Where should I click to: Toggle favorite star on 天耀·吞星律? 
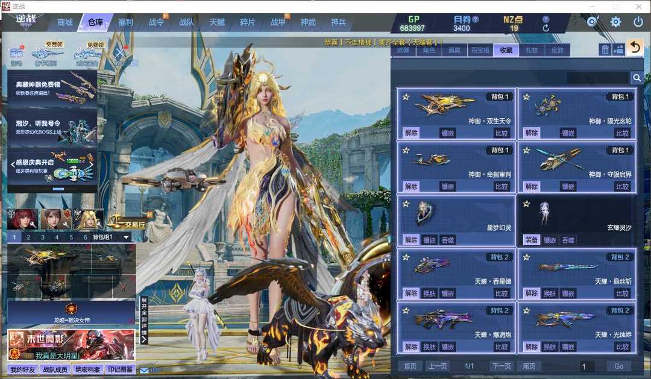click(x=406, y=257)
